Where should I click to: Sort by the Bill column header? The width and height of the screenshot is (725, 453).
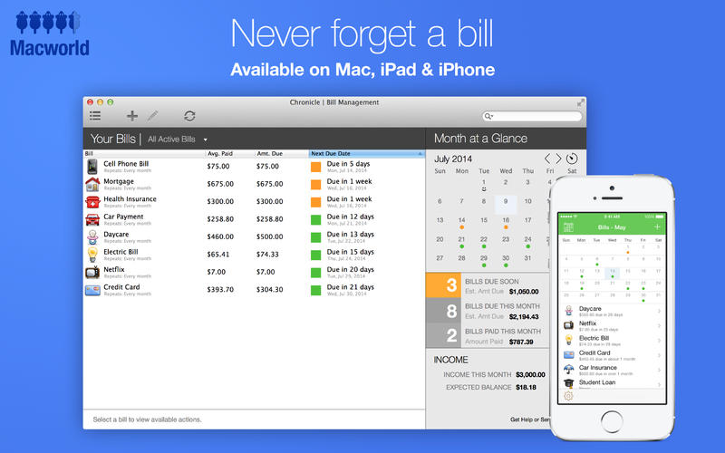pyautogui.click(x=144, y=153)
